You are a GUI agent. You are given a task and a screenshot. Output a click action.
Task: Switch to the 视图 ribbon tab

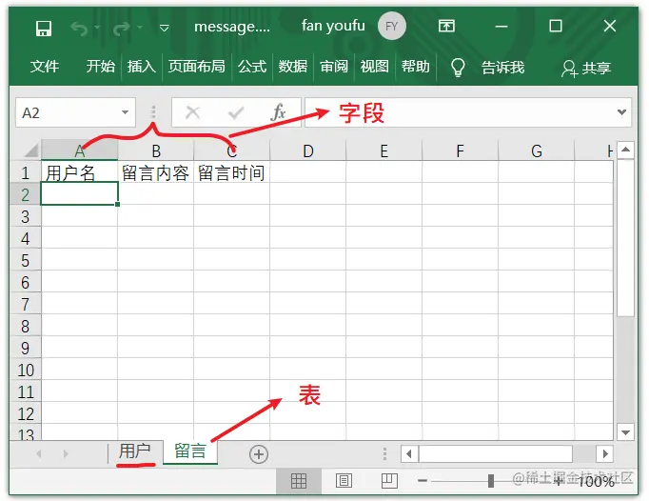374,67
